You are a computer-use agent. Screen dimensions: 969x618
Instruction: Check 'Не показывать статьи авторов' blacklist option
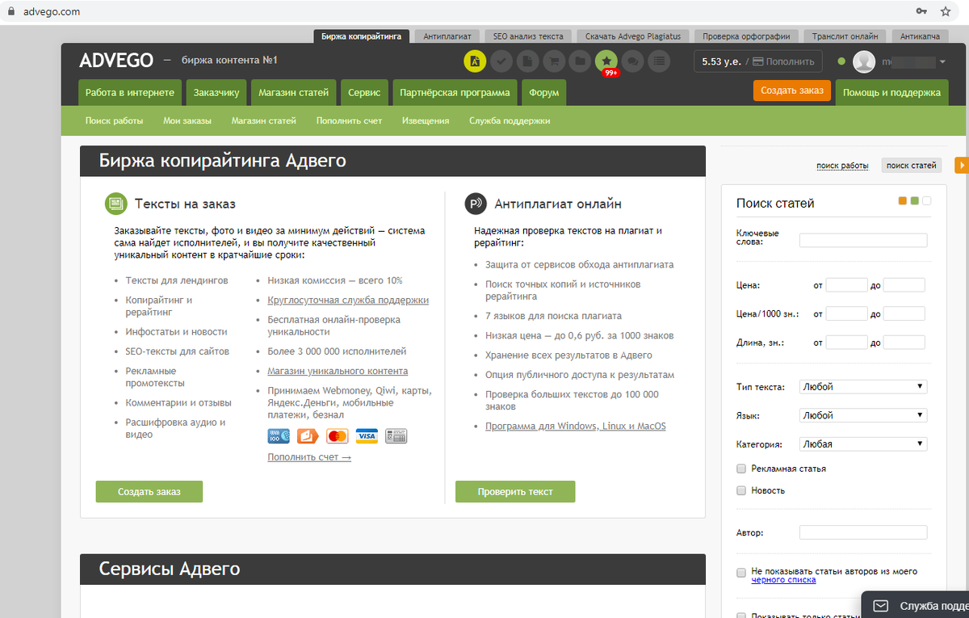point(741,573)
